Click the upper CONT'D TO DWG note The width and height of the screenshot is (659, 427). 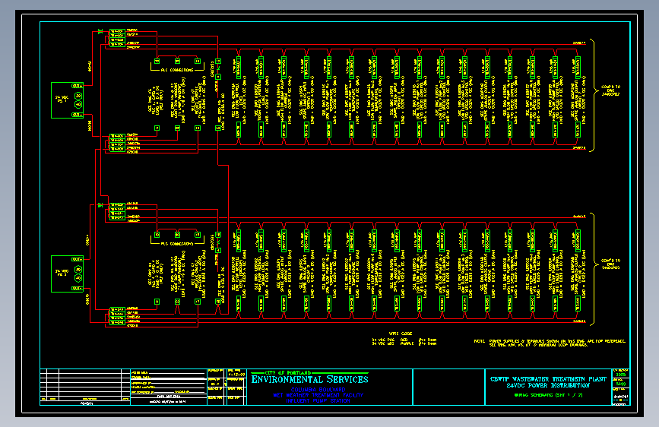610,90
